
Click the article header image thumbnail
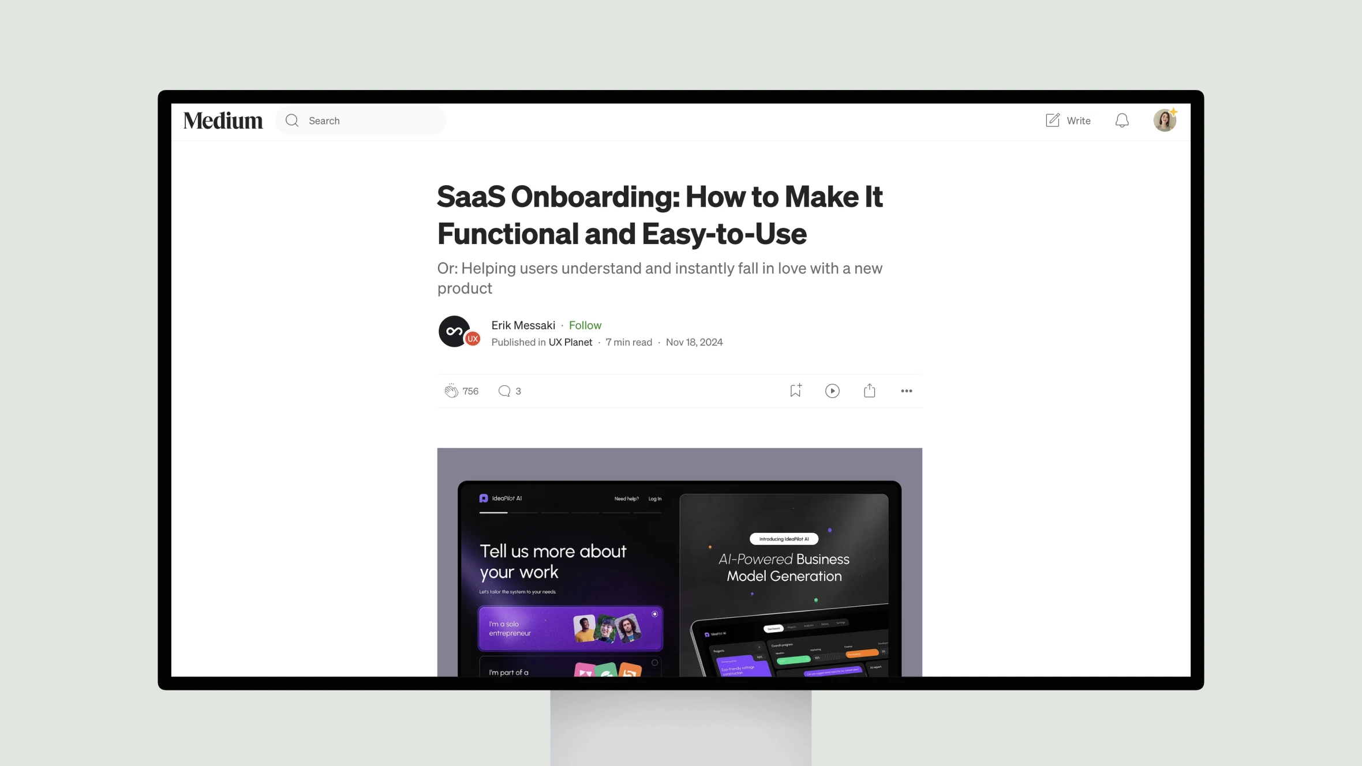pyautogui.click(x=680, y=562)
